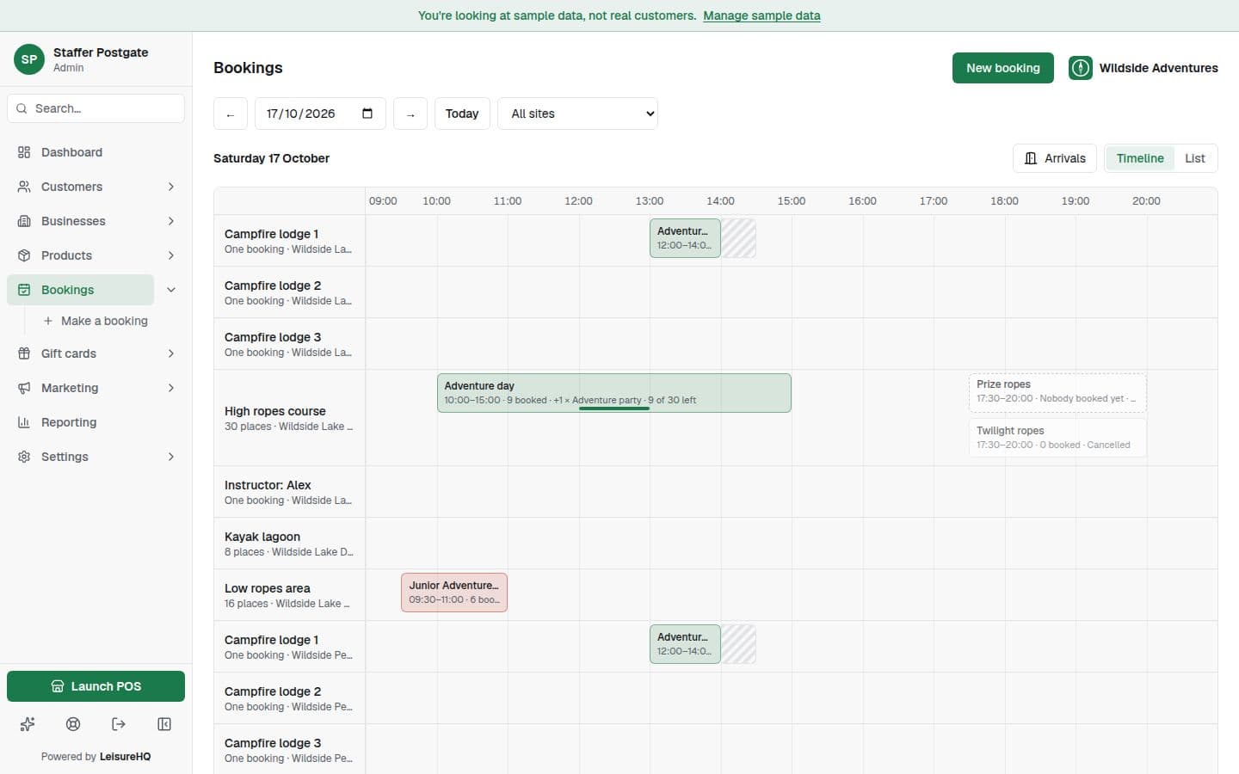Click the log out icon
1239x774 pixels.
click(x=119, y=724)
